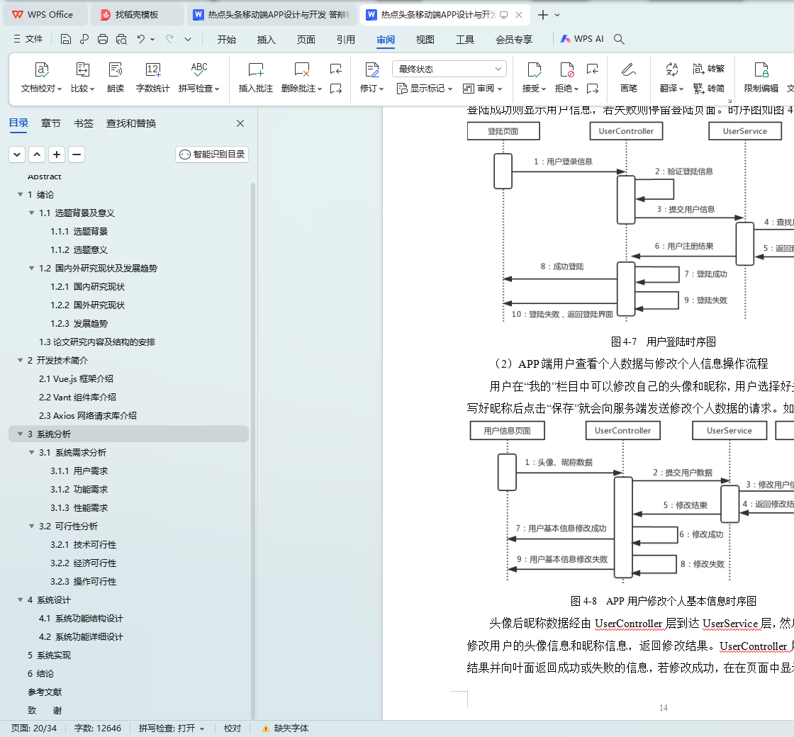Select the 画笔 pen tool

[628, 77]
